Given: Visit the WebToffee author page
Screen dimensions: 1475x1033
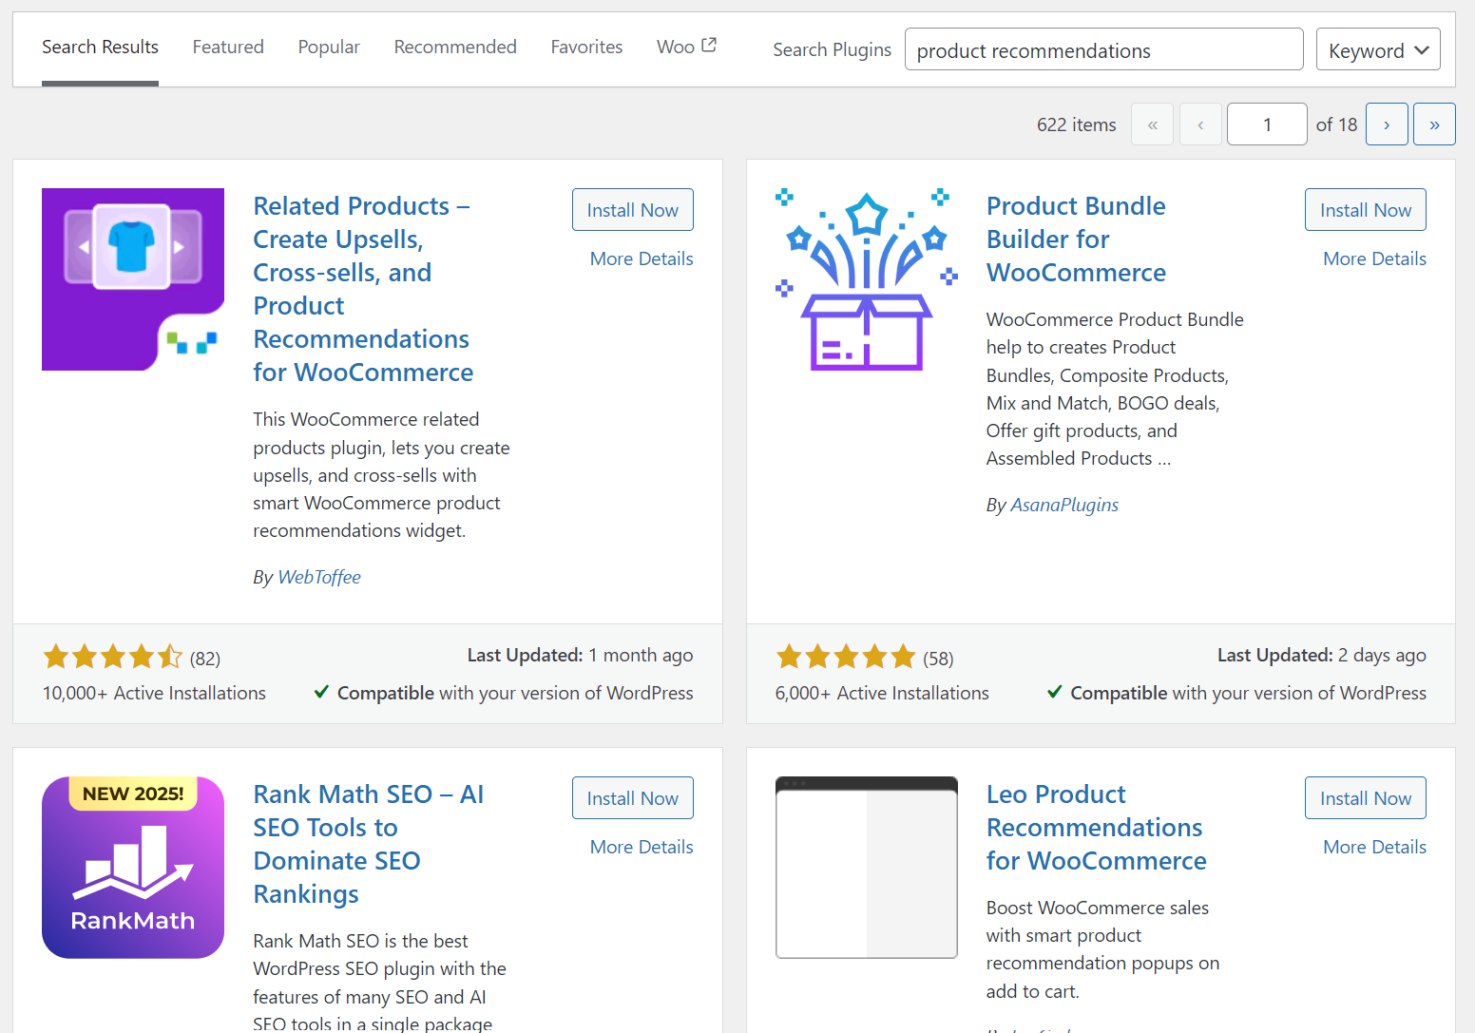Looking at the screenshot, I should point(319,577).
